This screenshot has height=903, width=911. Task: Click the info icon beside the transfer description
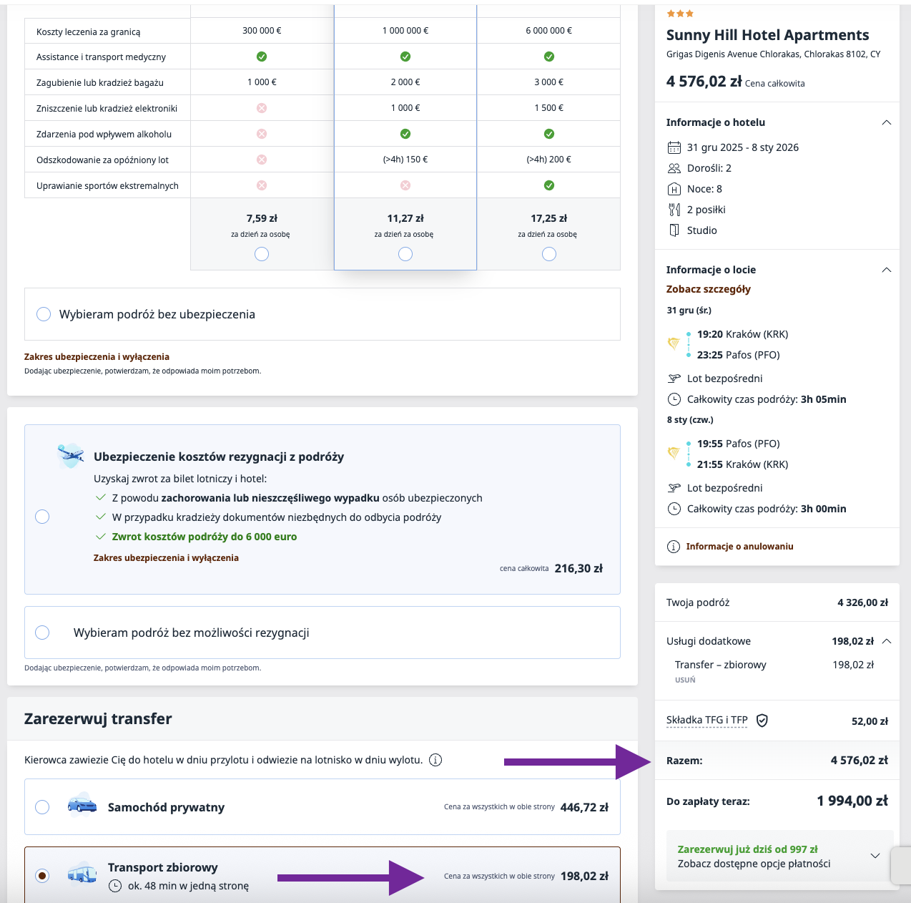pyautogui.click(x=435, y=760)
